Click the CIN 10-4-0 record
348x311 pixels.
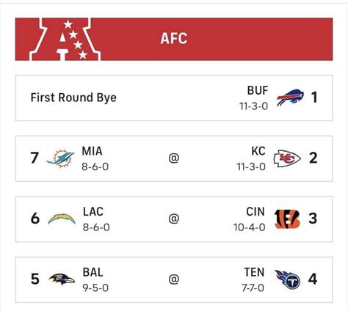[x=250, y=227]
